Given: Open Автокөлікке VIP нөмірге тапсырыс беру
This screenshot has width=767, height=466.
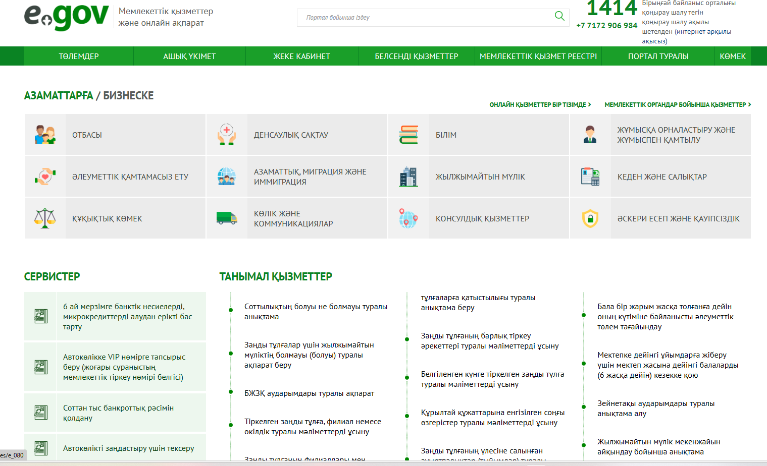Looking at the screenshot, I should point(124,367).
